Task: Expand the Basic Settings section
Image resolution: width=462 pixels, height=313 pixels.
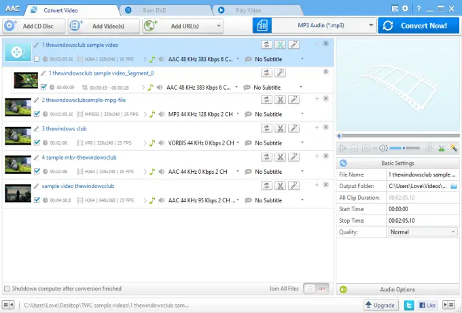Action: (397, 163)
